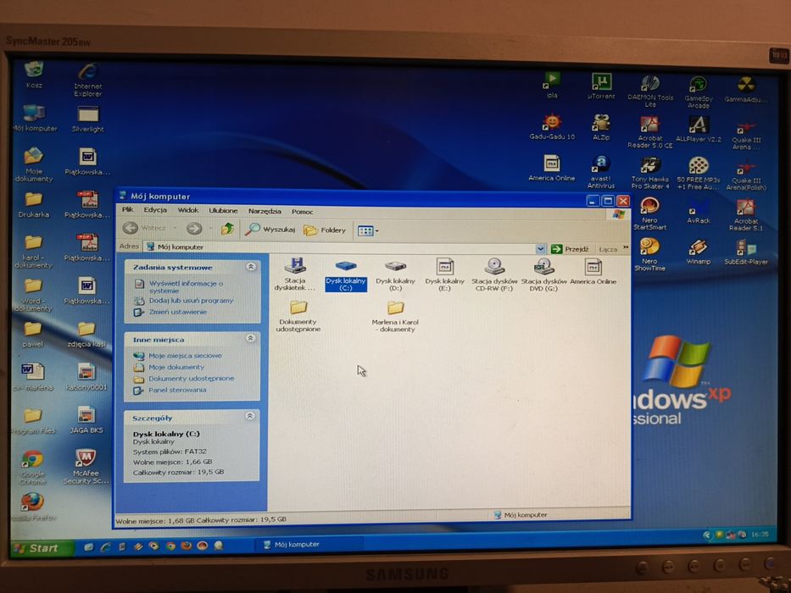Select GameSpy Arcade desktop icon

click(x=699, y=92)
